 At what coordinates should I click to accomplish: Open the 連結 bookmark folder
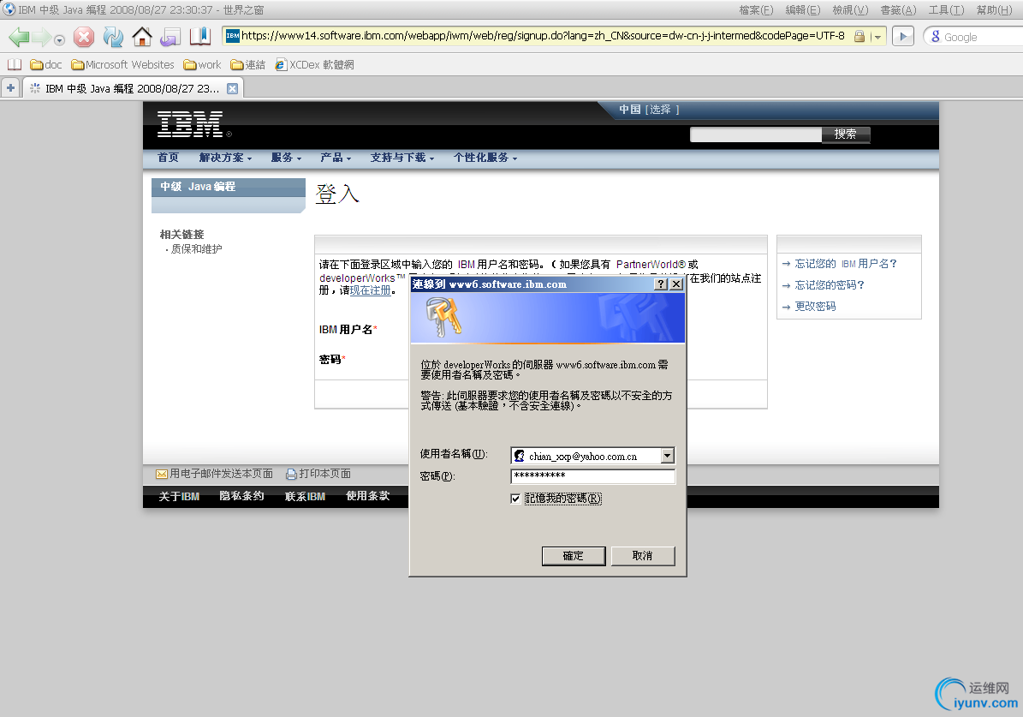(x=248, y=64)
